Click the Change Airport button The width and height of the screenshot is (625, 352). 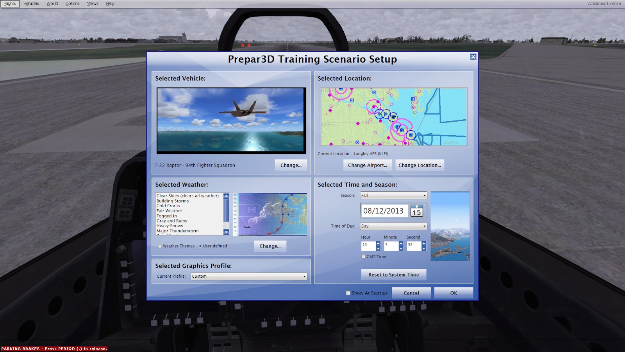tap(367, 165)
